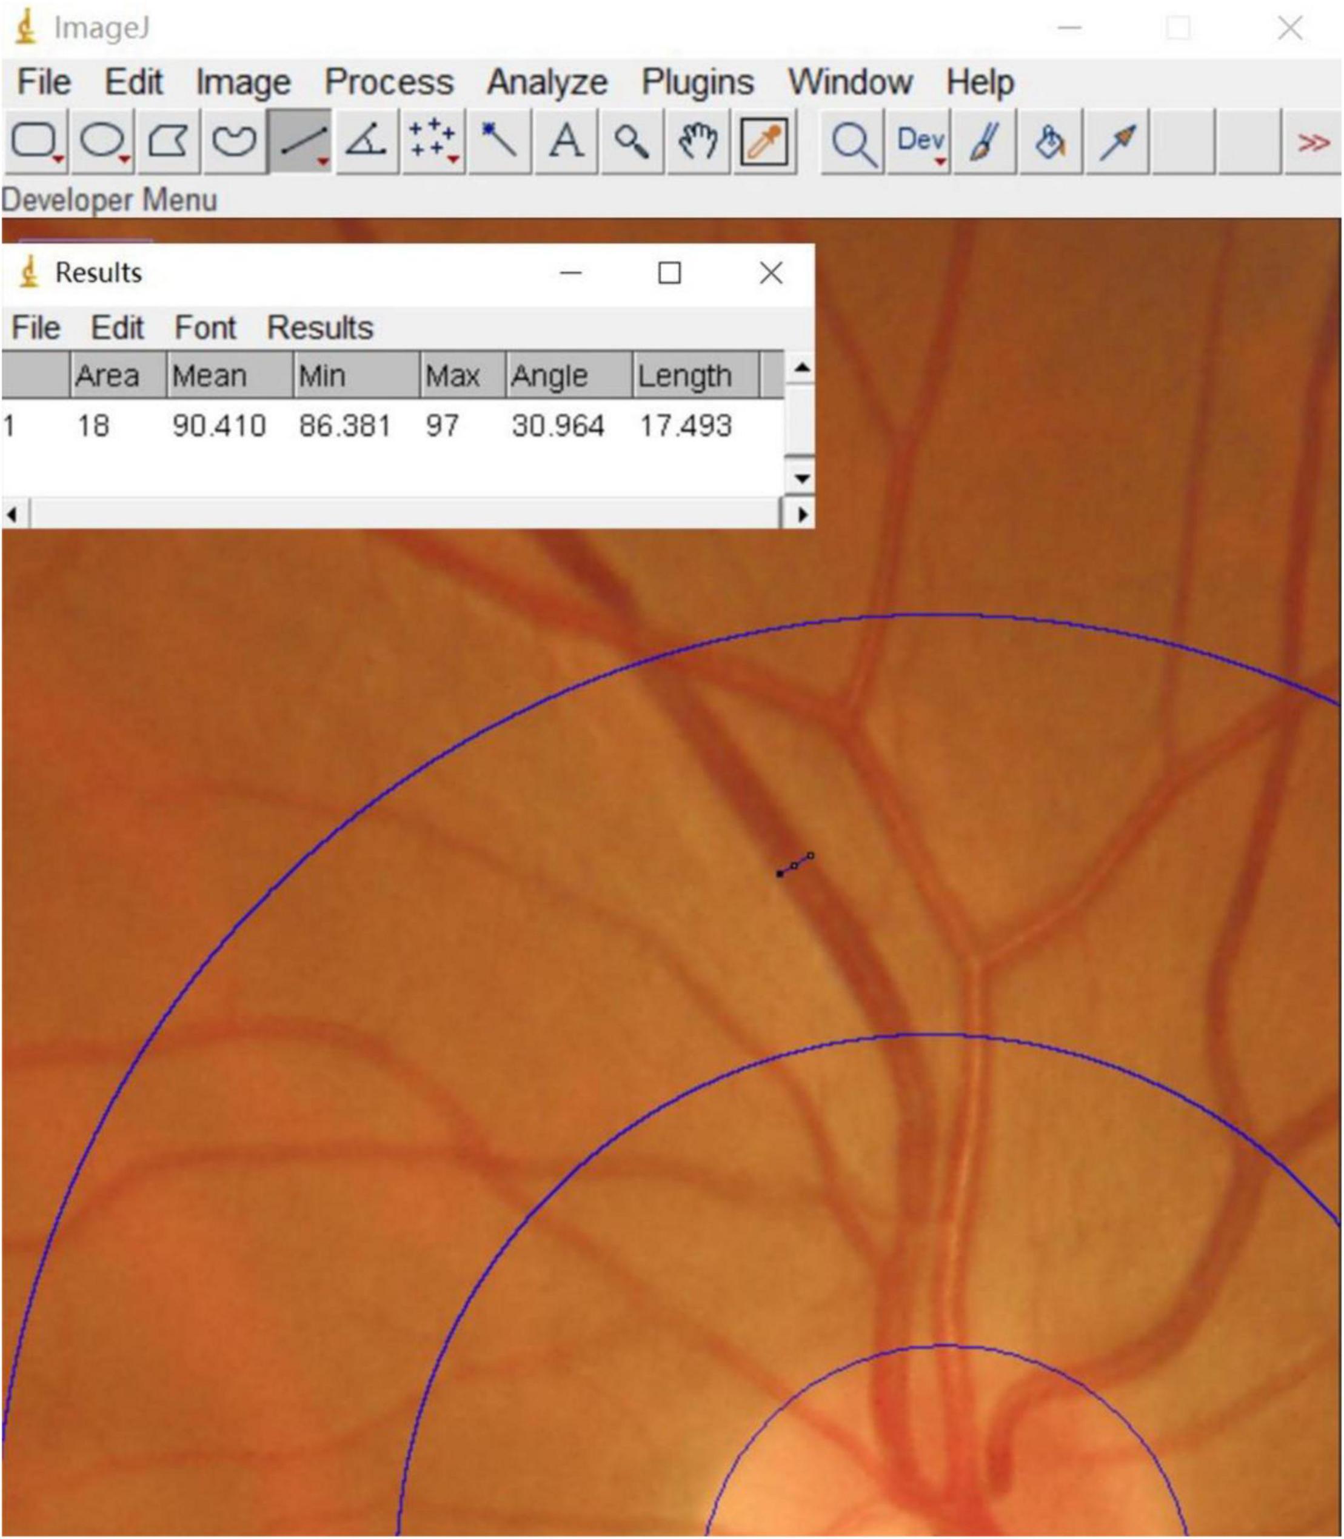
Task: Select the Straight Line tool
Action: [x=301, y=142]
